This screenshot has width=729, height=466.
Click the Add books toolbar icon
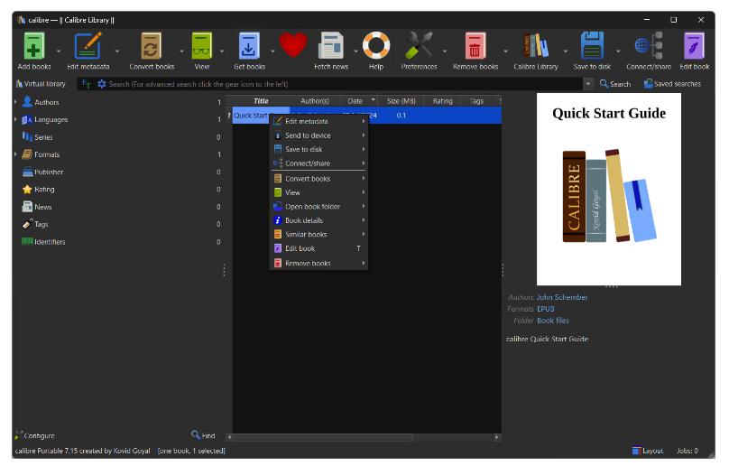click(x=32, y=46)
